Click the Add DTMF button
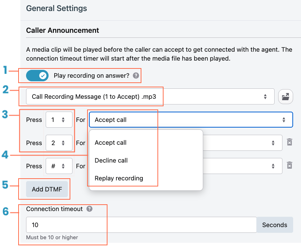Image resolution: width=301 pixels, height=246 pixels. (x=47, y=189)
